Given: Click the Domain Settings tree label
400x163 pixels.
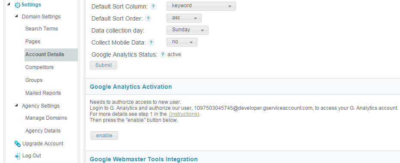Looking at the screenshot, I should point(41,17).
